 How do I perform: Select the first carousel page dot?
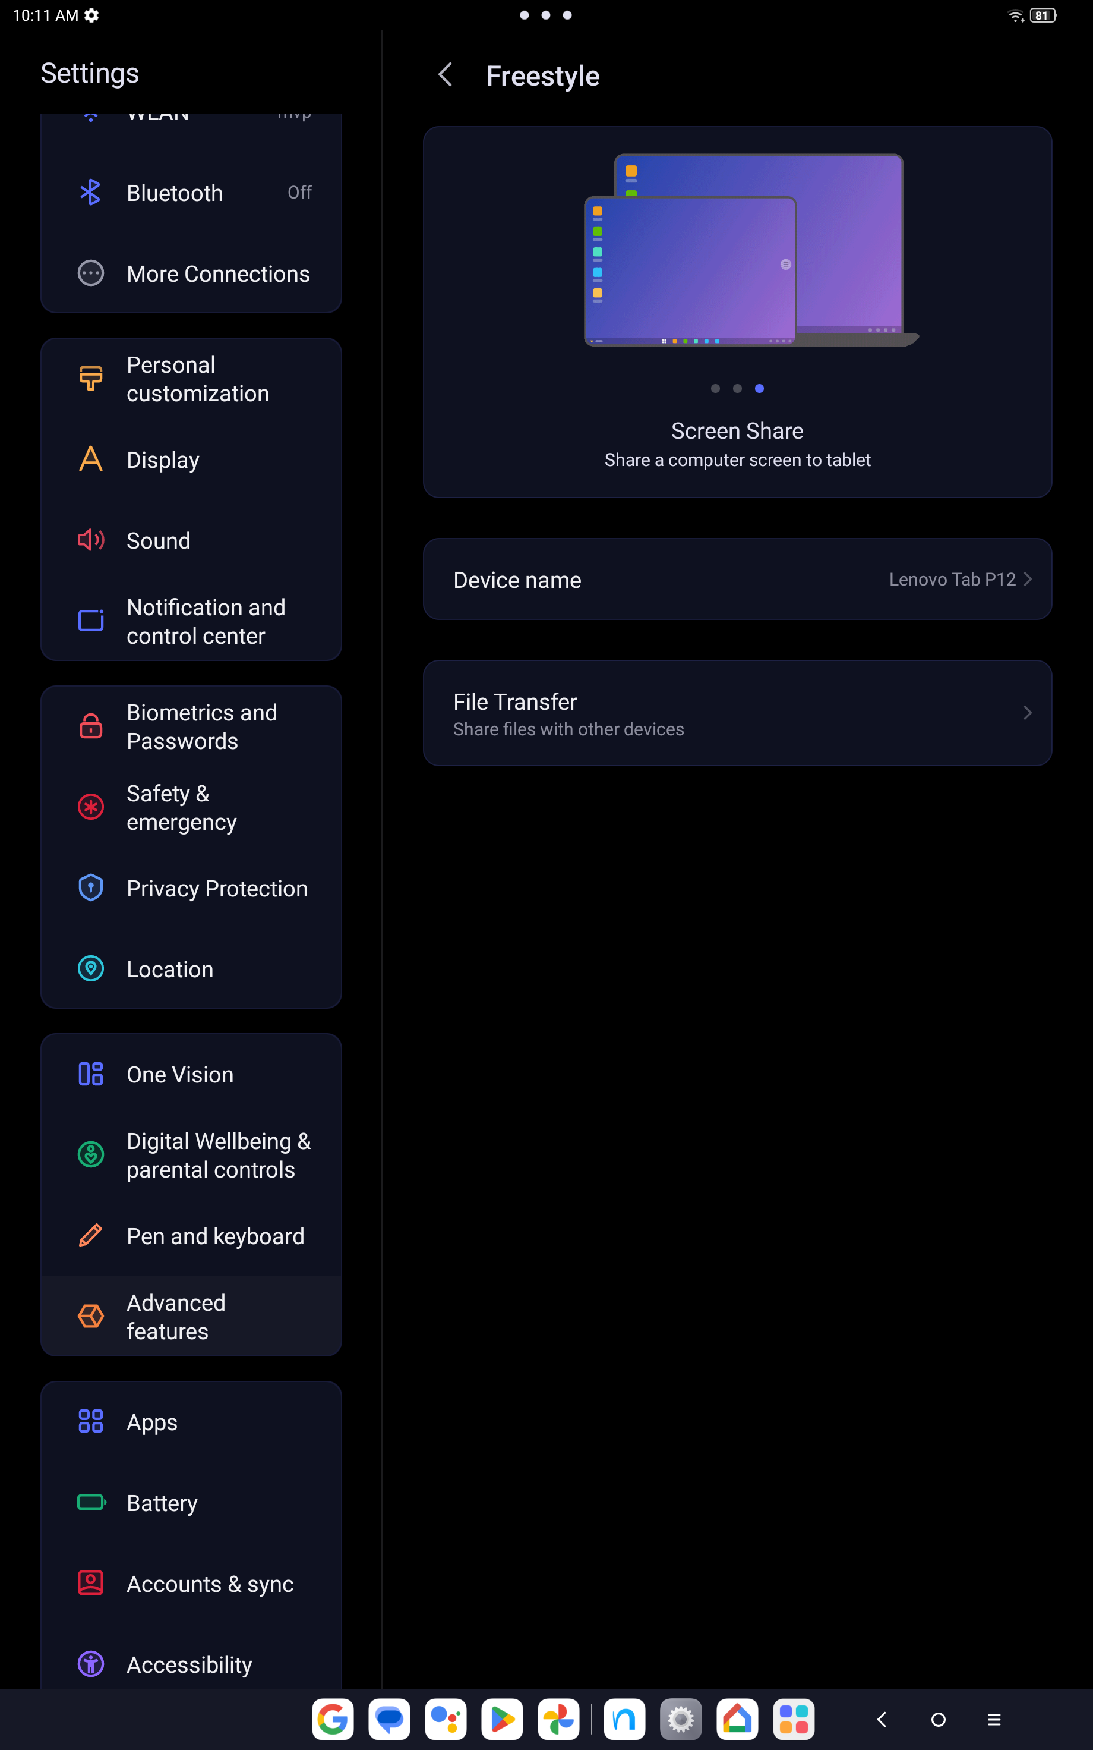pos(715,388)
